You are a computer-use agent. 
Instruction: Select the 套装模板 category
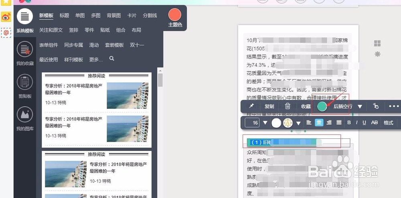114,45
